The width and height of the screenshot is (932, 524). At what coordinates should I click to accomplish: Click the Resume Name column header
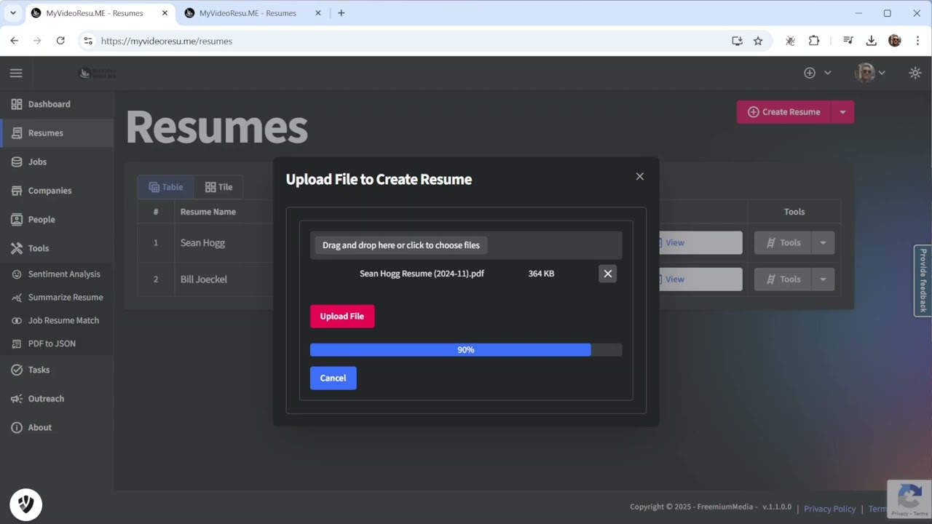[208, 212]
